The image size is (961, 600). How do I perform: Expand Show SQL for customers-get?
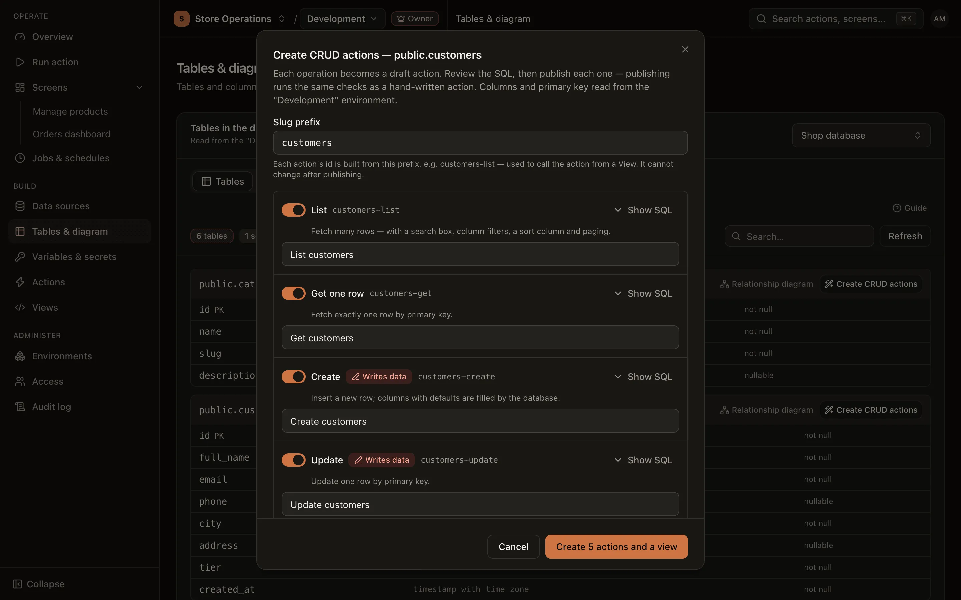[643, 293]
